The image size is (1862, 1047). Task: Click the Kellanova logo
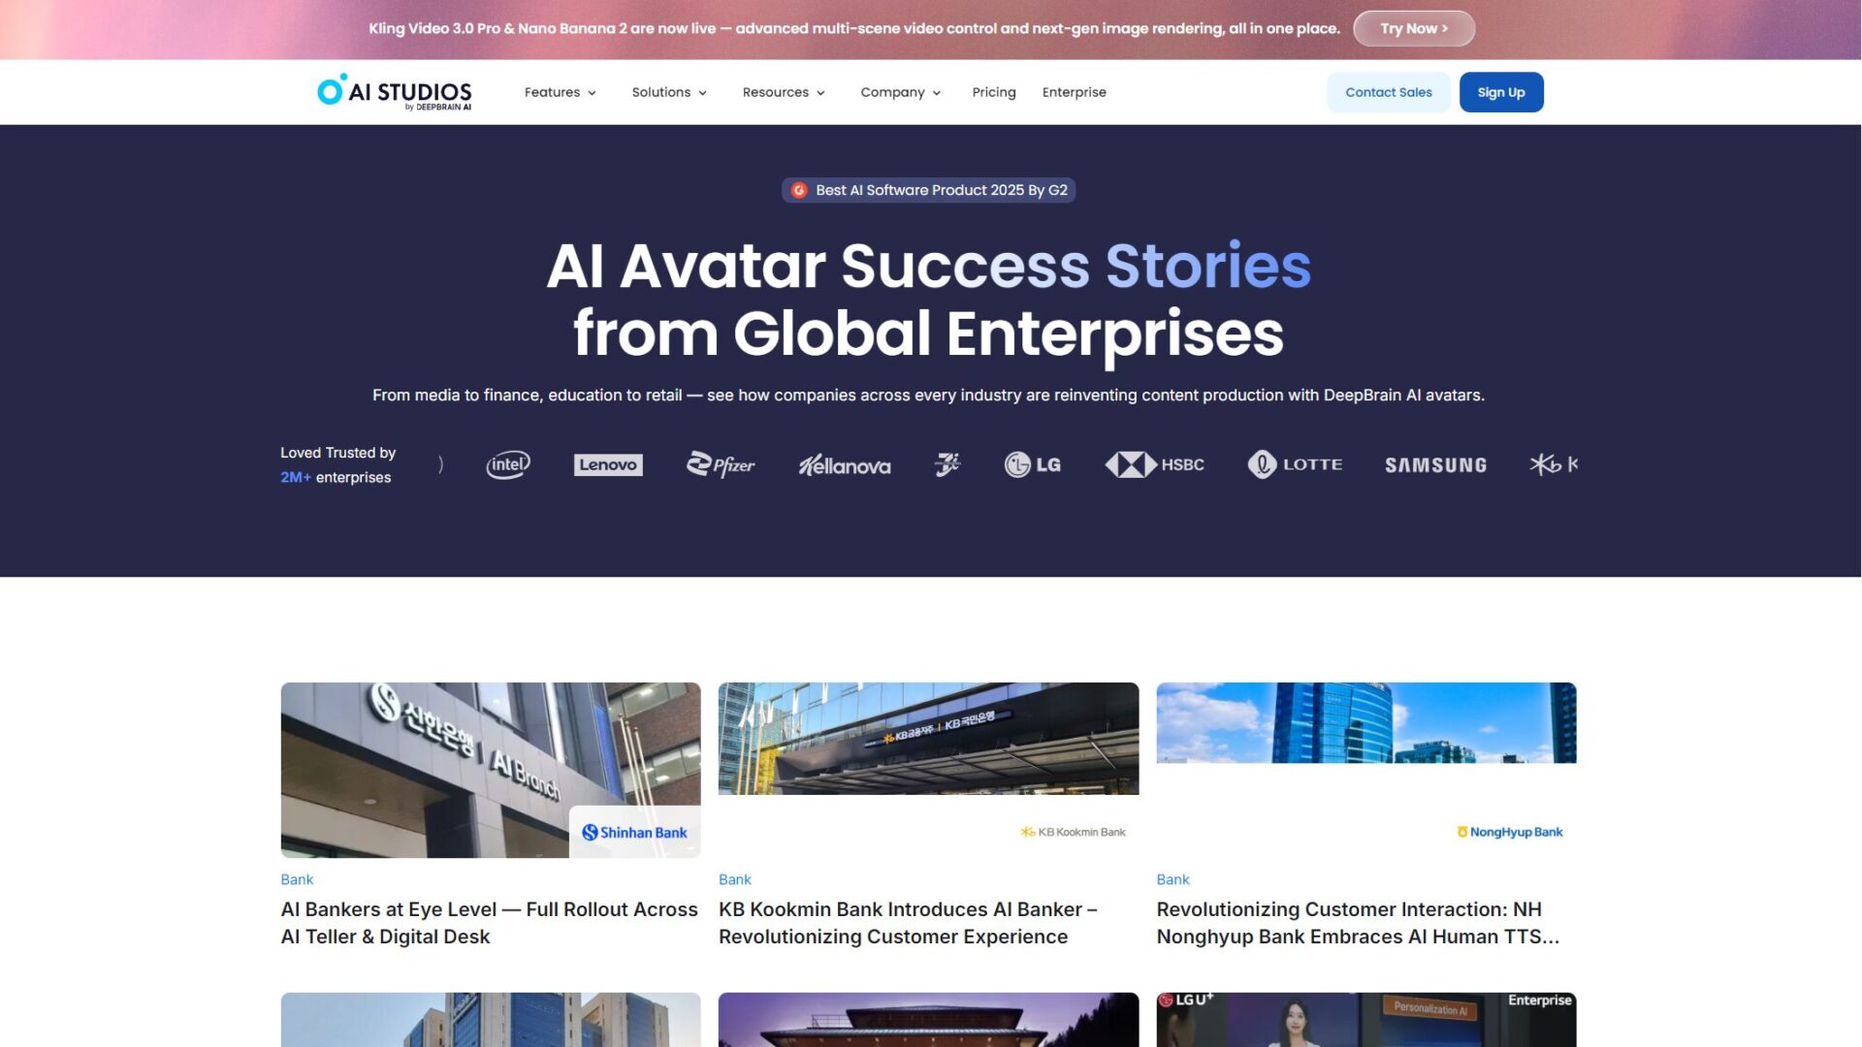click(845, 465)
